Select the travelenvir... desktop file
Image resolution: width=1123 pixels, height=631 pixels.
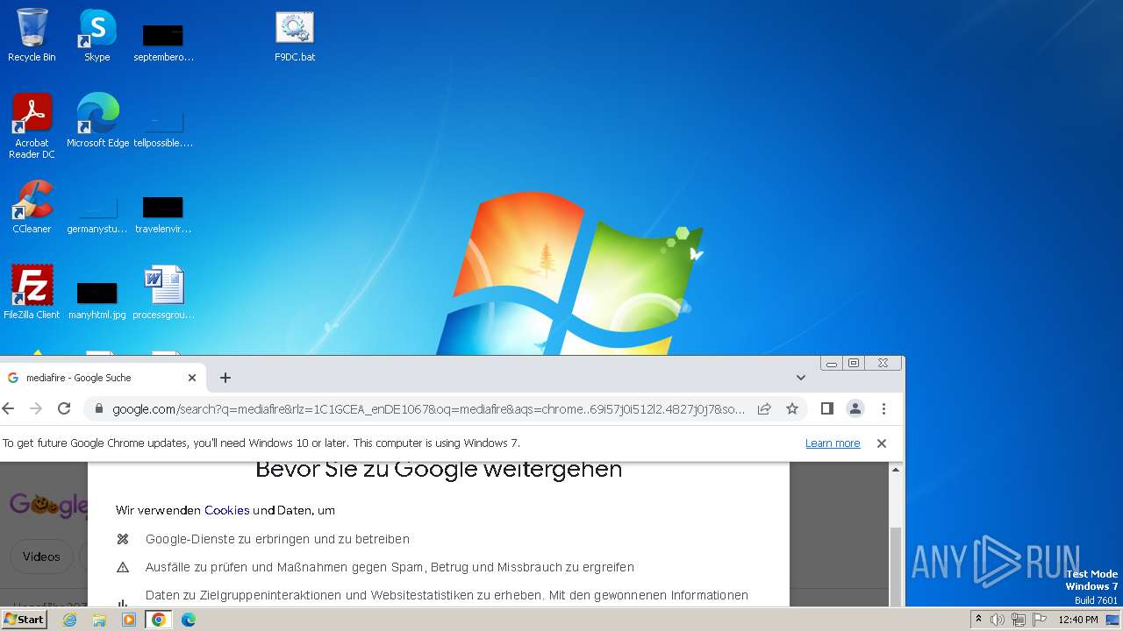tap(163, 213)
